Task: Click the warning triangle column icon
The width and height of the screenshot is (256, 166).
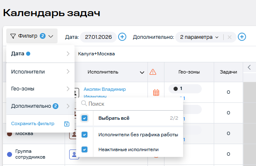Action: [x=153, y=72]
